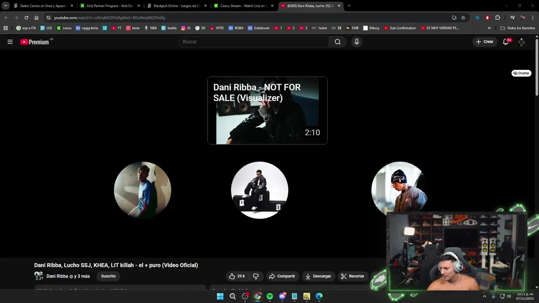
Task: Open Chrome media controls icon
Action: (x=512, y=18)
